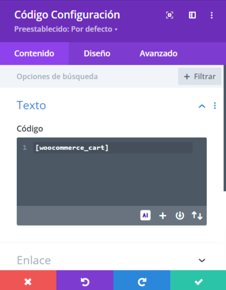226x290 pixels.
Task: Click the expand modal fullscreen icon
Action: pos(169,15)
